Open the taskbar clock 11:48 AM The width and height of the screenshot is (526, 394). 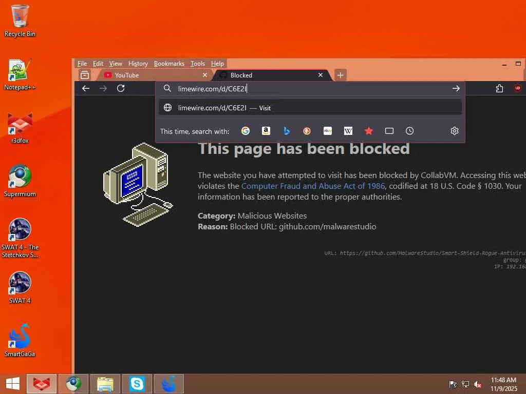503,384
